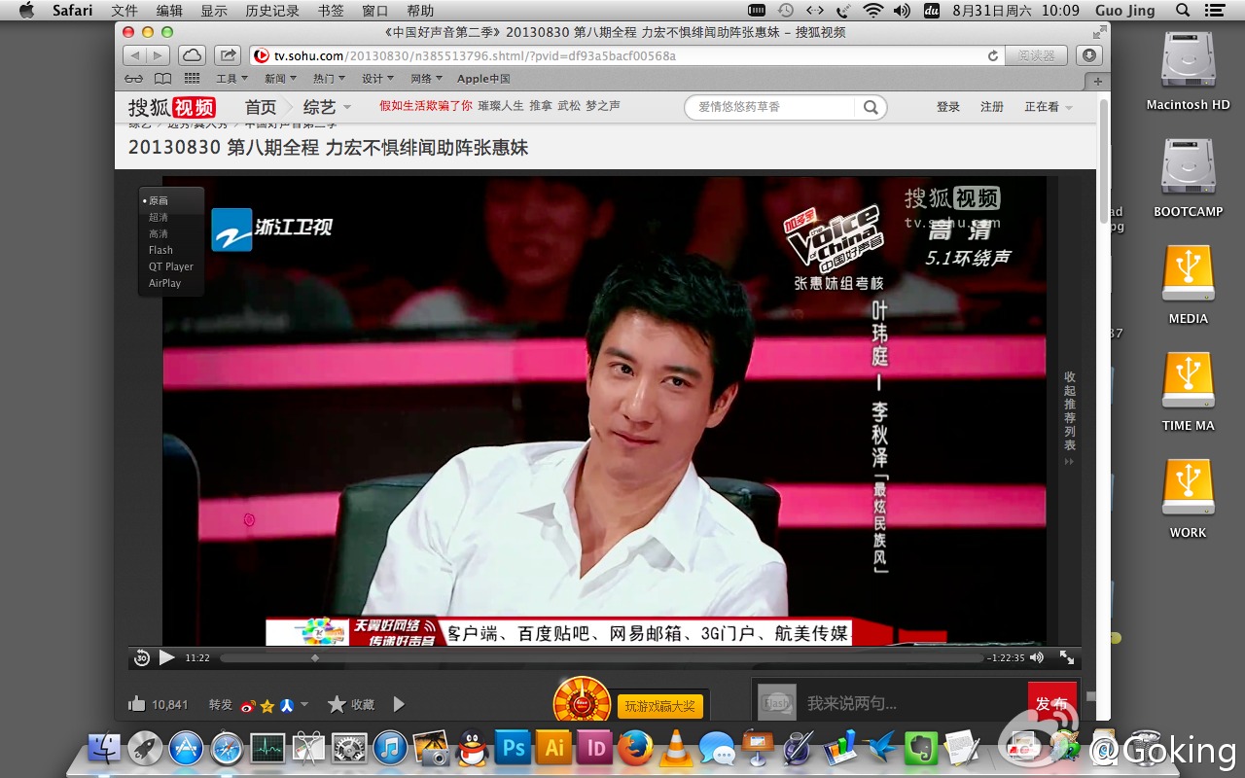
Task: Go back with Safari's back arrow
Action: [x=135, y=55]
